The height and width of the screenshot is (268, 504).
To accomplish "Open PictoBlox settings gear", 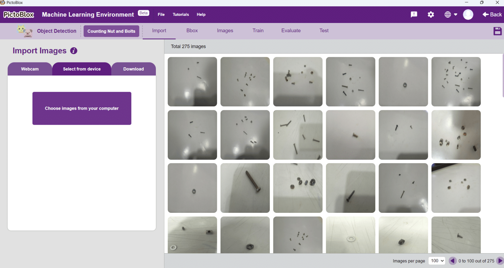I will (431, 14).
